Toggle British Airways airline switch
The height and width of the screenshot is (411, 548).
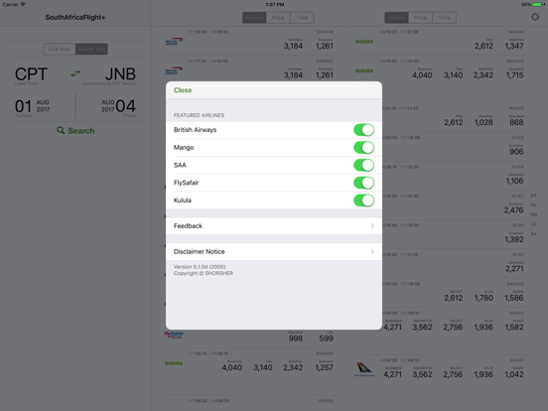point(363,130)
